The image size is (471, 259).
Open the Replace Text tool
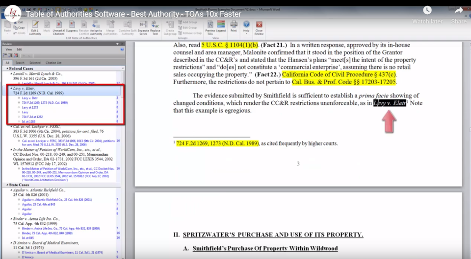(x=155, y=28)
